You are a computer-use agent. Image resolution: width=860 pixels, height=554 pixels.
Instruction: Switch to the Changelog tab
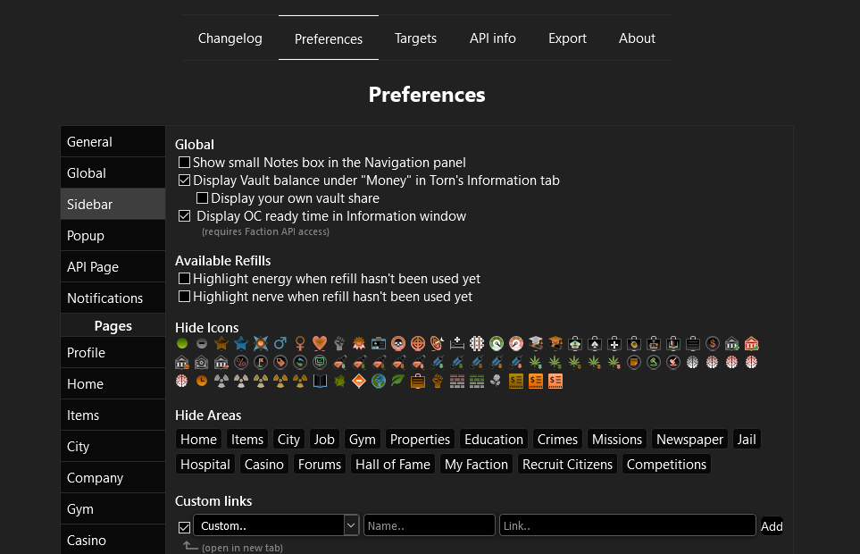click(230, 38)
